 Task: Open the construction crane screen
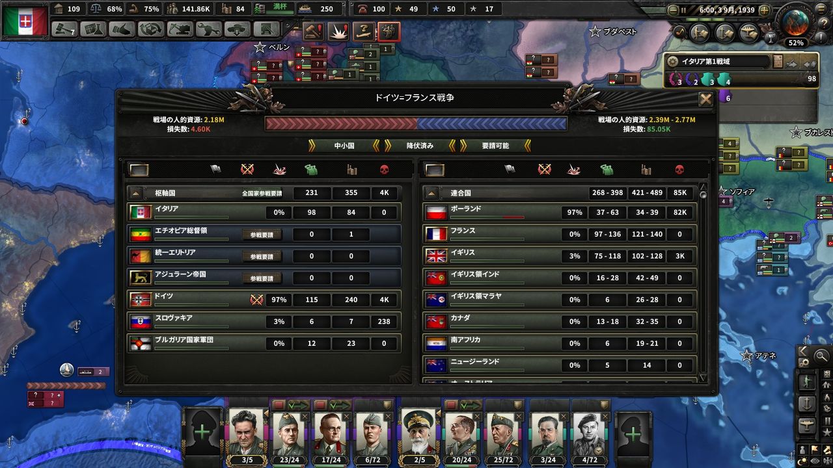click(180, 29)
